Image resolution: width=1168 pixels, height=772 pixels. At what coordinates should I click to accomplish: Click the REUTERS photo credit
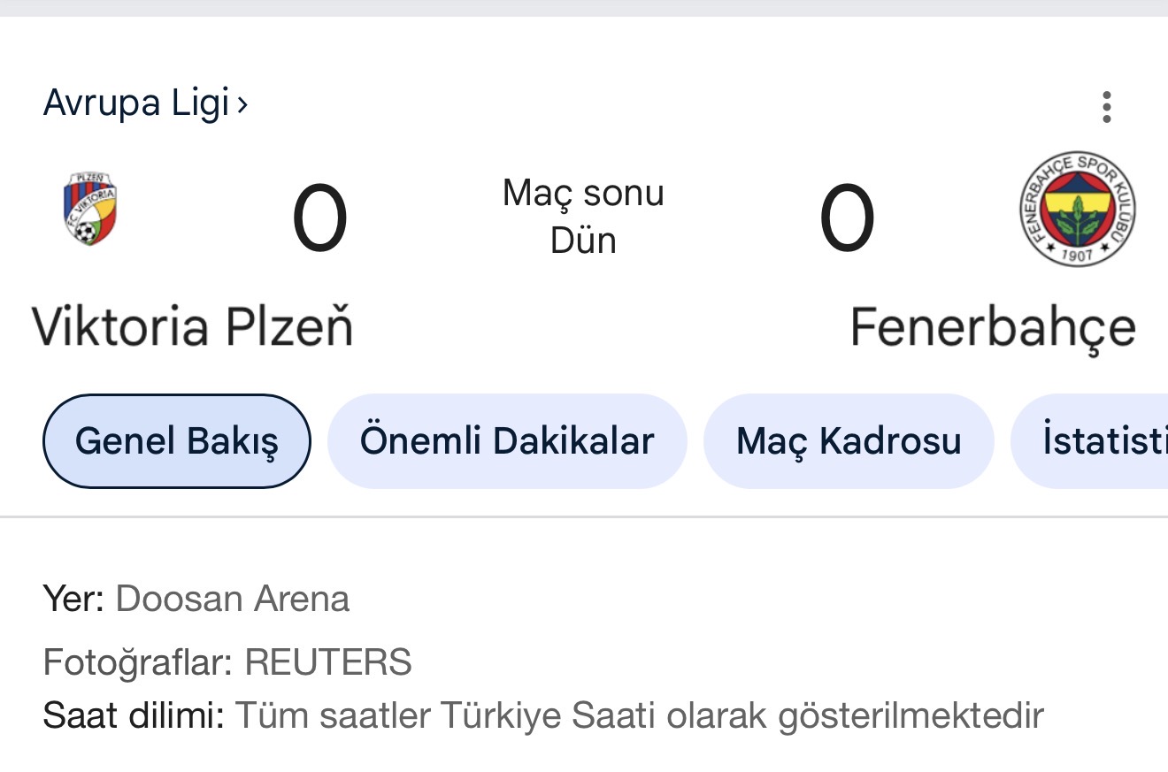[328, 662]
